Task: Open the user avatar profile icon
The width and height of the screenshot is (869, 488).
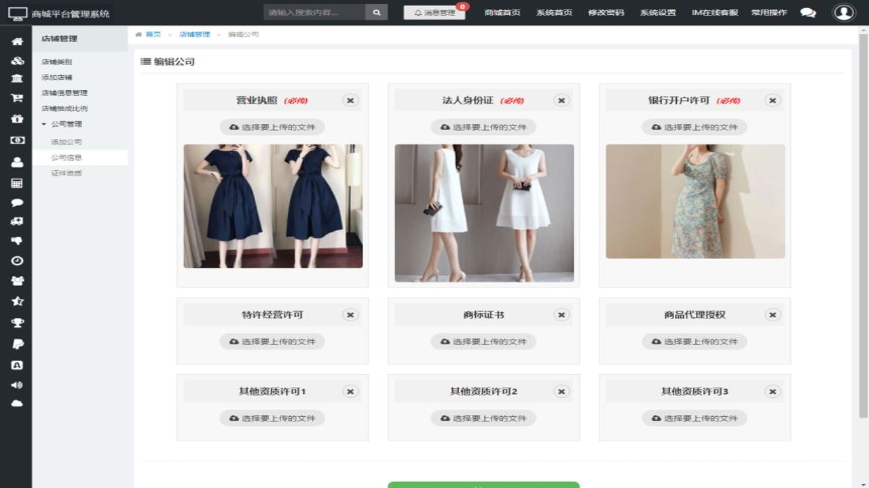Action: (844, 12)
